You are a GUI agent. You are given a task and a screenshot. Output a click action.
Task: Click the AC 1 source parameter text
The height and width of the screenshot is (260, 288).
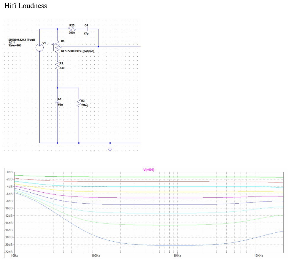click(12, 42)
